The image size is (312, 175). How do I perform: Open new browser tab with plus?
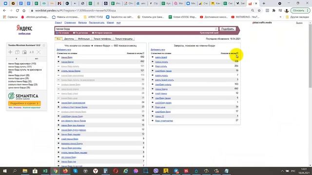264,3
